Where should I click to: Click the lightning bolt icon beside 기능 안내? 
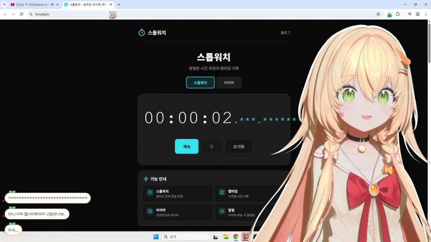(x=146, y=179)
